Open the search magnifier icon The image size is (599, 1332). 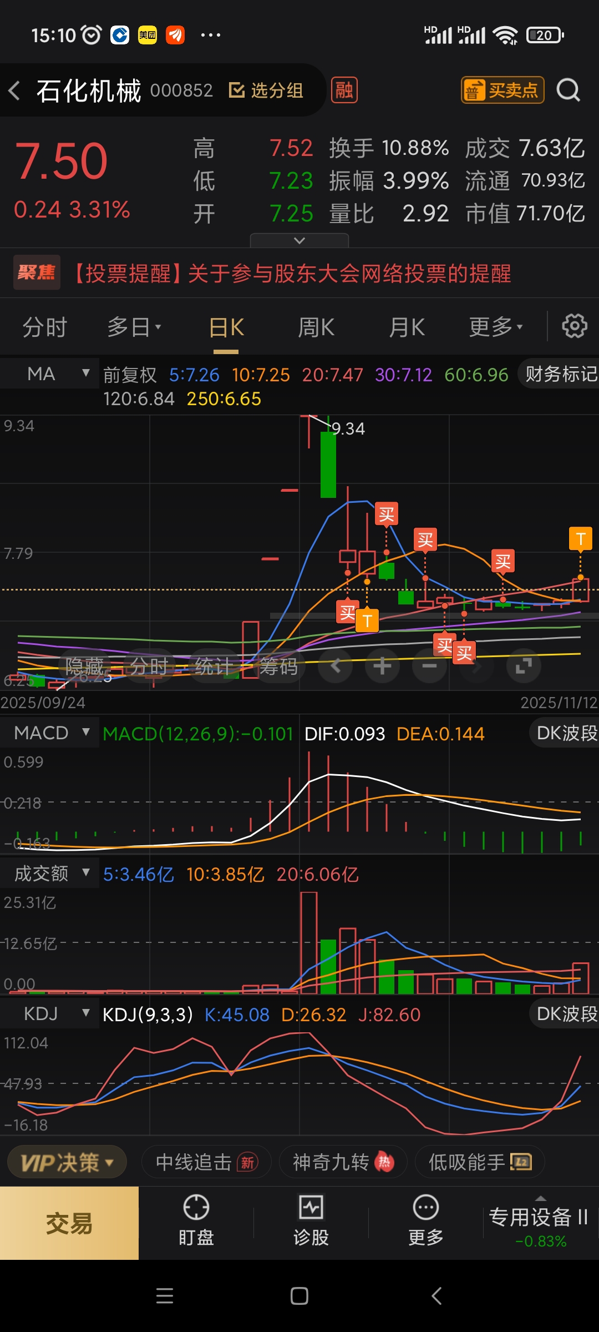point(568,90)
